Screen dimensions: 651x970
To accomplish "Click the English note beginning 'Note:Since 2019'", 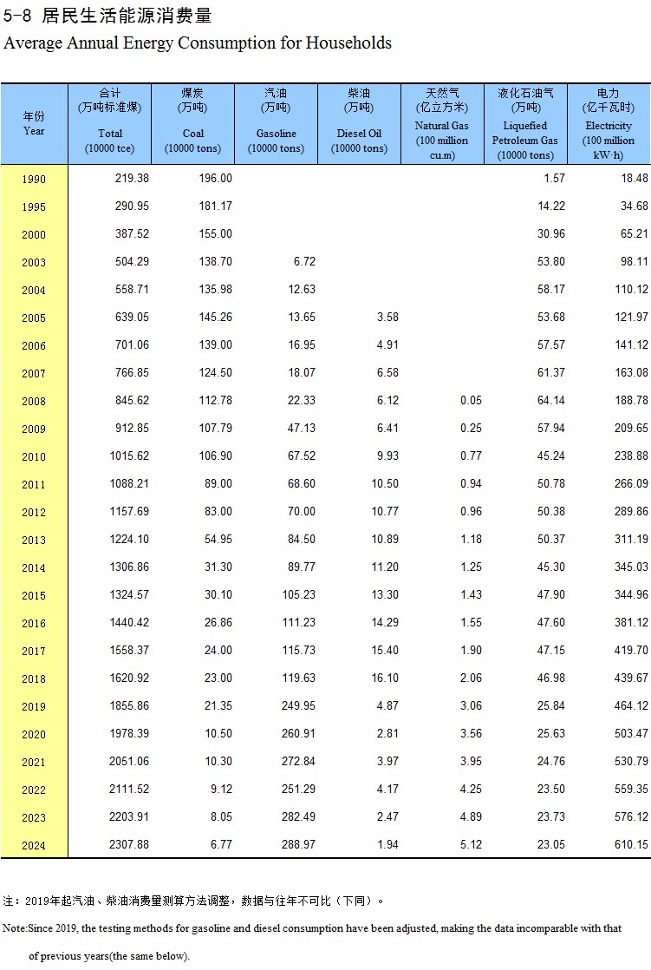I will (x=312, y=928).
